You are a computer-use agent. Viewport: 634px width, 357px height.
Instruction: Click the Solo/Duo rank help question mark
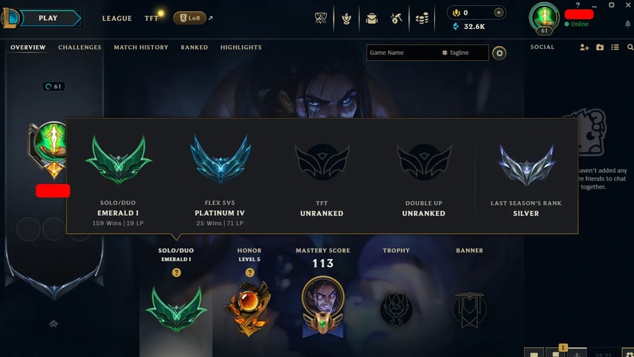coord(176,273)
